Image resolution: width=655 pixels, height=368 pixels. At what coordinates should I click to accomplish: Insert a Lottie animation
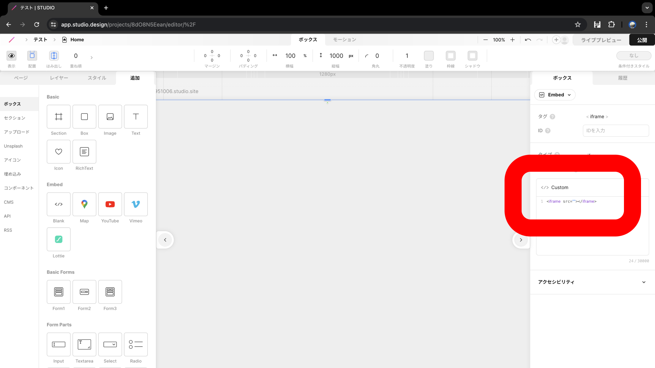tap(59, 240)
